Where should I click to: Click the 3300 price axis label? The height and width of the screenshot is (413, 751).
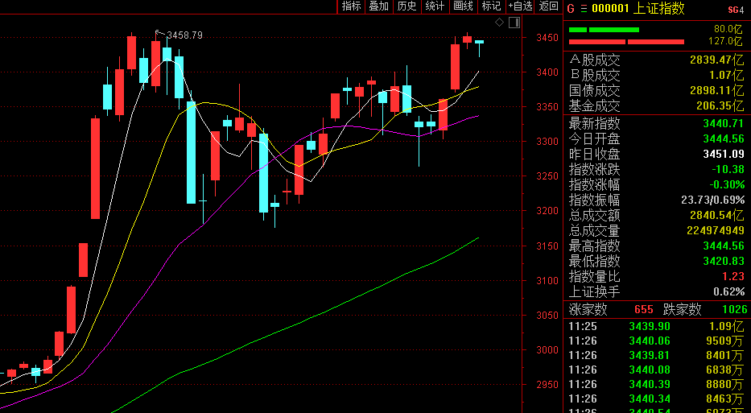[547, 142]
